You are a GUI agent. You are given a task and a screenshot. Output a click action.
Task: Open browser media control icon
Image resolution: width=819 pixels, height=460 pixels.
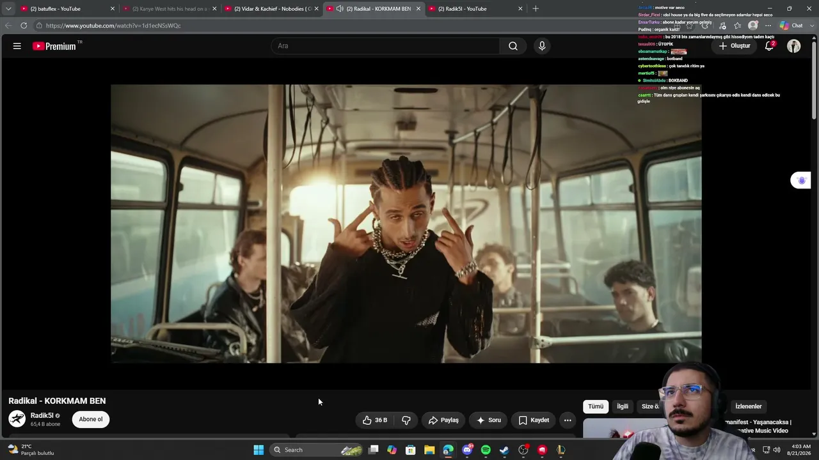pos(722,26)
